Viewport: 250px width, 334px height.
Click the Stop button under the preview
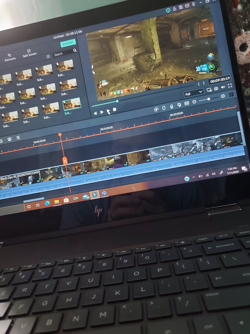114,110
